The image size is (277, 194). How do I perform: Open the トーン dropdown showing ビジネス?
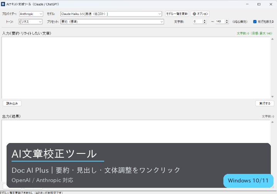click(x=30, y=22)
